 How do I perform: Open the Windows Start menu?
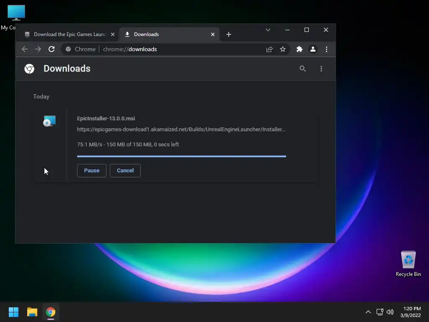point(14,312)
